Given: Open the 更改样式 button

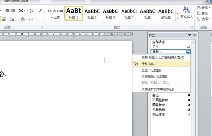Looking at the screenshot, I should click(x=186, y=14).
